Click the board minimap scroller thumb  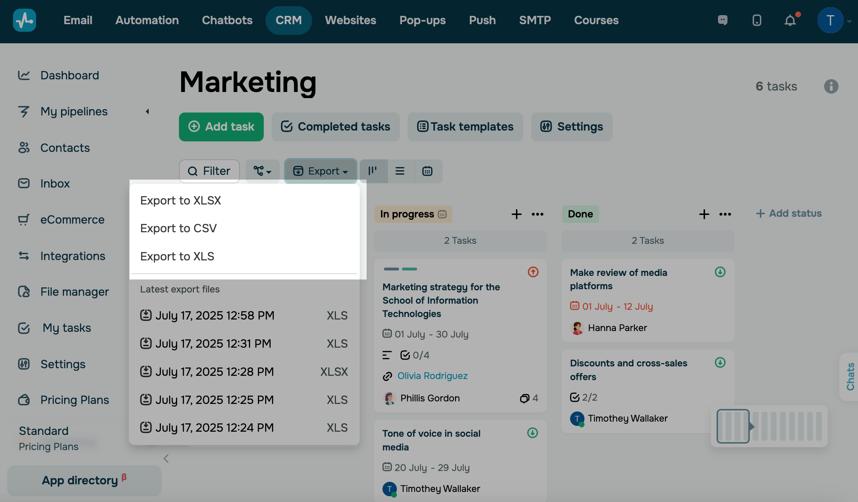coord(733,426)
